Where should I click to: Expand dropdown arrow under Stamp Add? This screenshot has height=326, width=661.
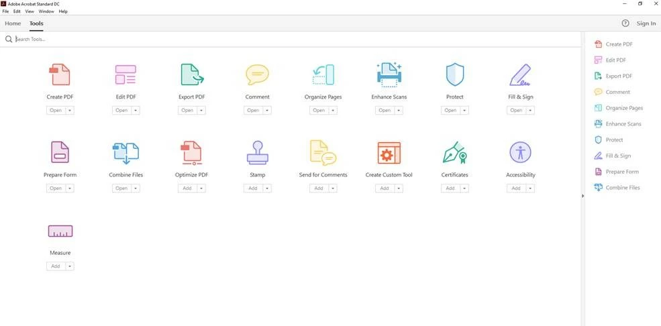(267, 188)
